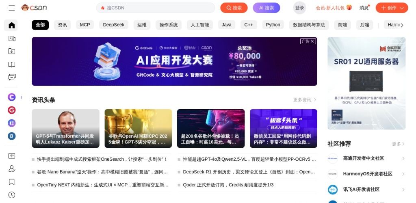This screenshot has height=203, width=416.
Task: Click the orange 搜索 button
Action: point(234,8)
